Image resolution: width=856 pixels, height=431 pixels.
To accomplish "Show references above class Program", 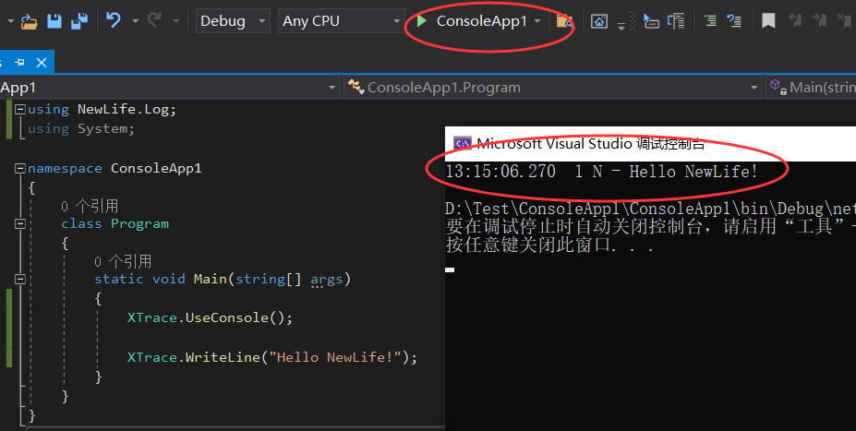I will click(90, 206).
